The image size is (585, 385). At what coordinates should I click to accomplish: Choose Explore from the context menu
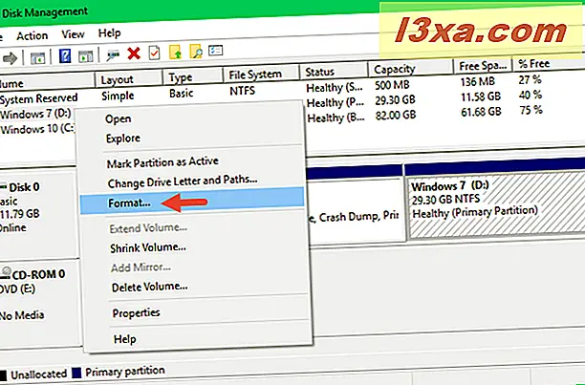pyautogui.click(x=123, y=139)
